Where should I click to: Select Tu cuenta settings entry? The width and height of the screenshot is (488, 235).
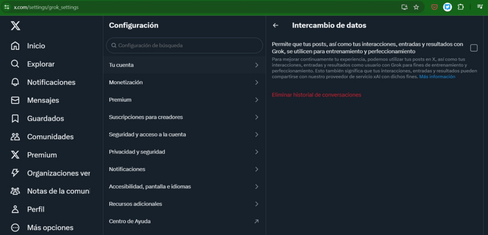point(184,65)
